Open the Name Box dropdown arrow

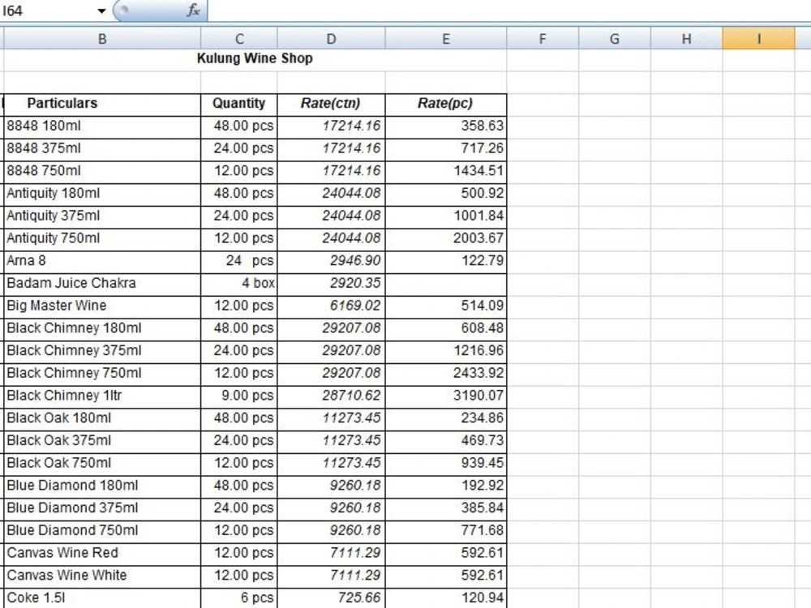[101, 11]
